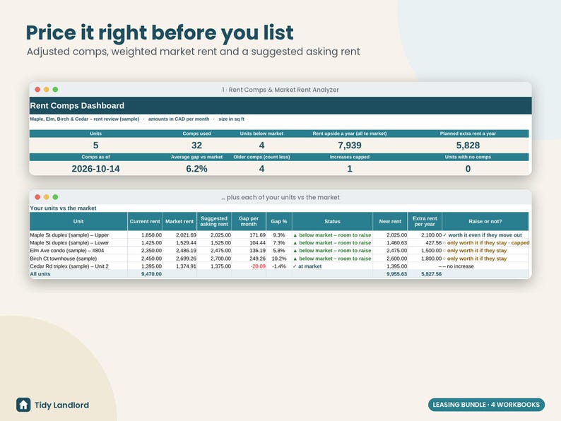The width and height of the screenshot is (561, 421).
Task: Click the Market rent column header
Action: point(179,221)
